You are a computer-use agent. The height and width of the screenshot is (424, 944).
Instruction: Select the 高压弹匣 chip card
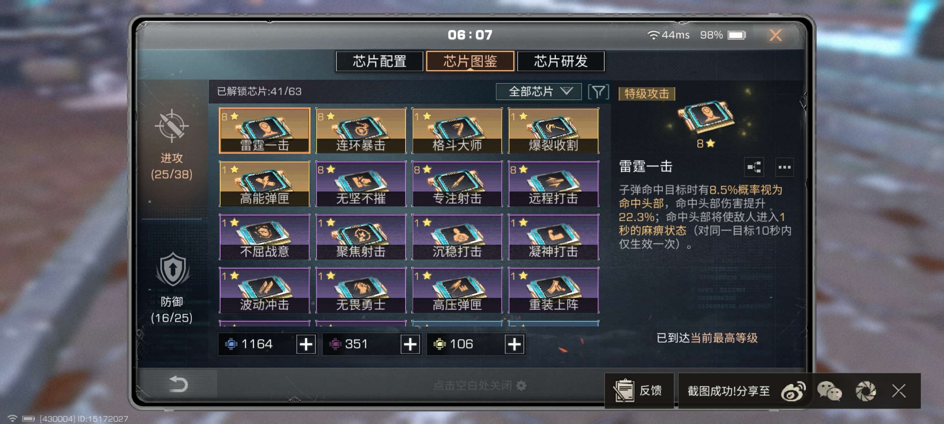point(457,290)
